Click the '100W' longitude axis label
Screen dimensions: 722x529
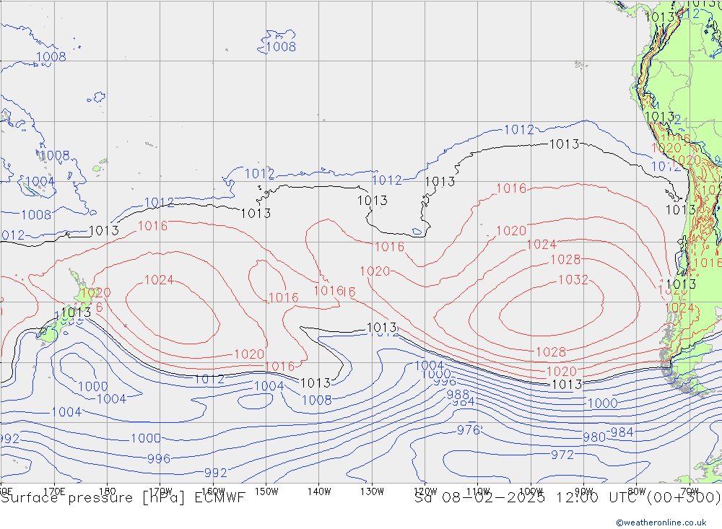531,491
